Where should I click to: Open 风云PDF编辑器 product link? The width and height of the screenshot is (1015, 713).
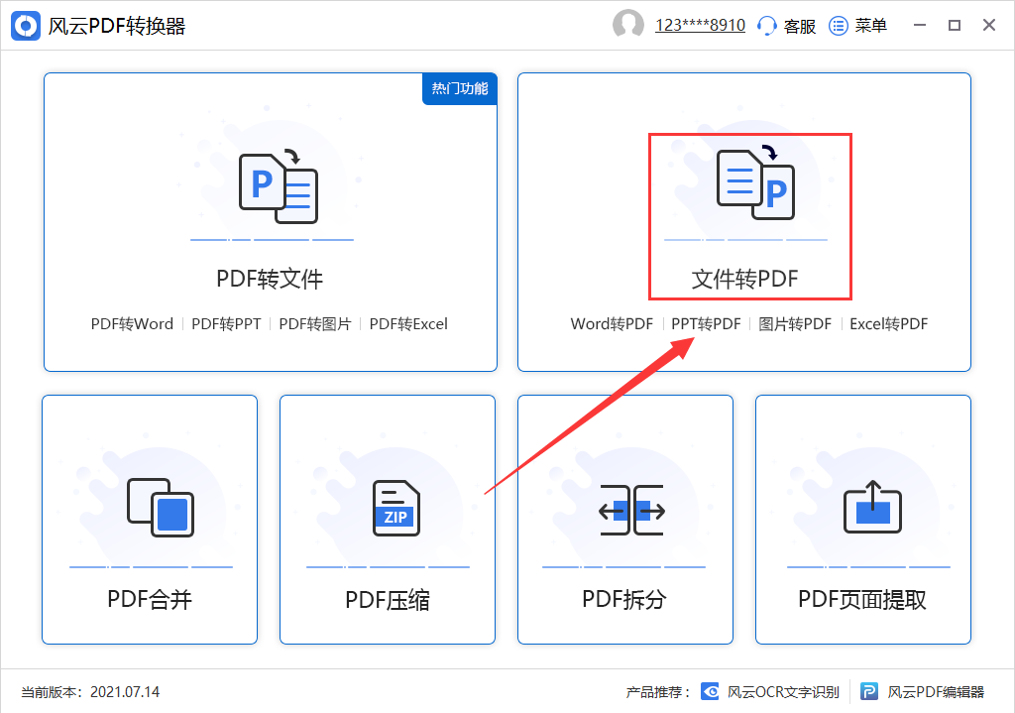point(936,692)
